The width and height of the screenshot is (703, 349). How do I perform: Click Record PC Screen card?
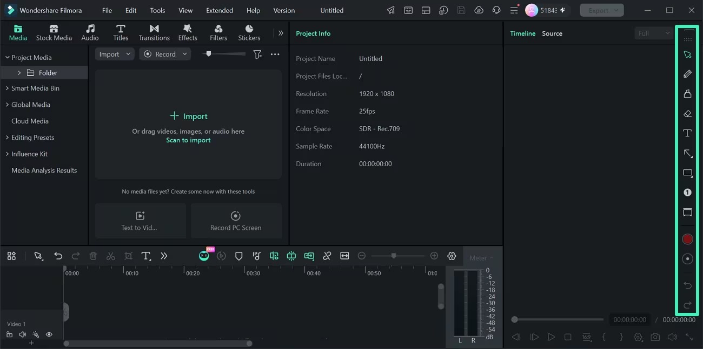pos(236,221)
